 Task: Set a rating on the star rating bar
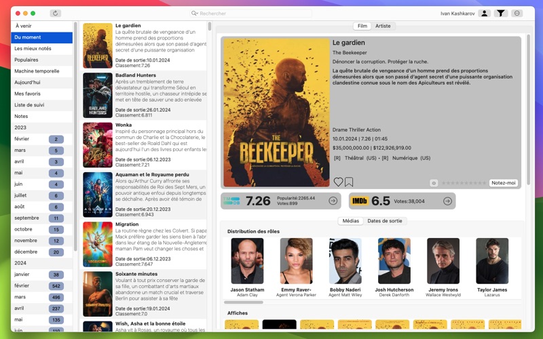(x=464, y=183)
